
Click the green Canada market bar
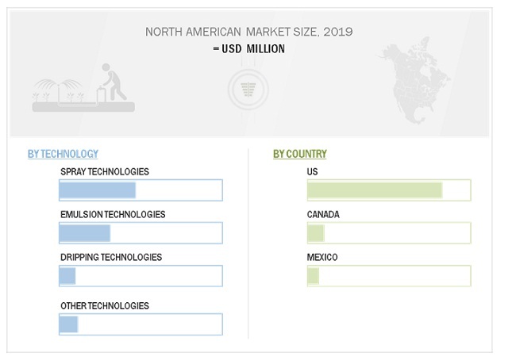(316, 233)
